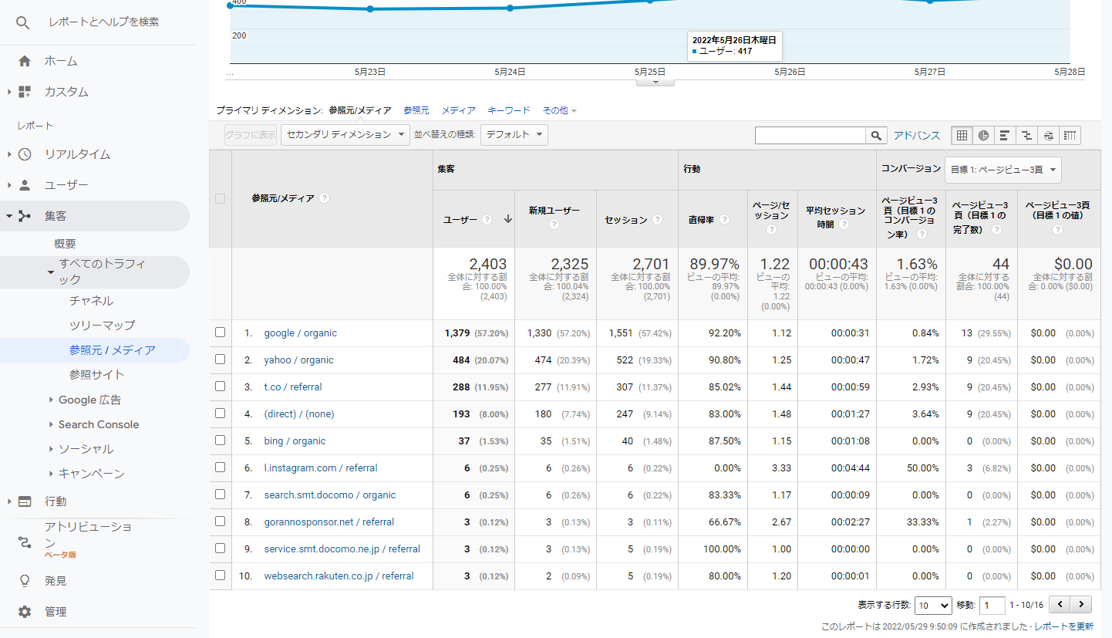
Task: Switch to pie chart view icon
Action: pos(983,136)
